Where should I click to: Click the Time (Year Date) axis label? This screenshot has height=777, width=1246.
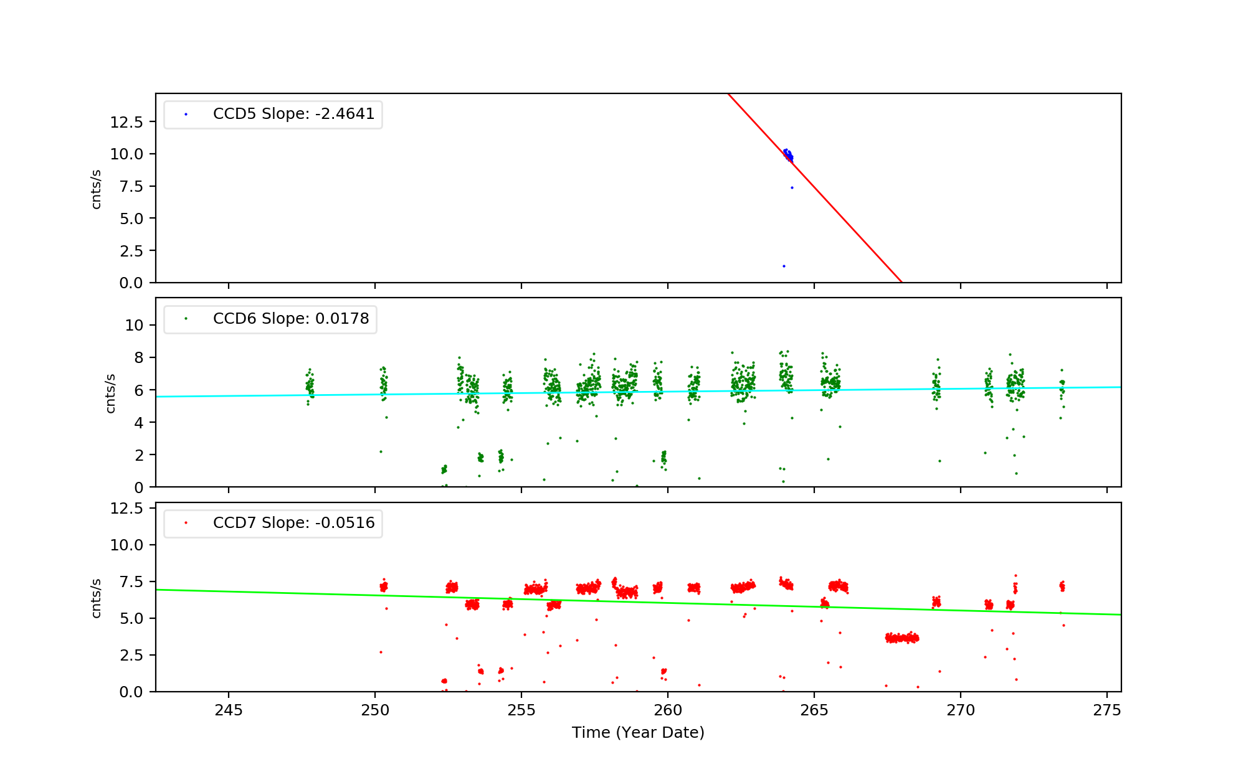pyautogui.click(x=638, y=733)
